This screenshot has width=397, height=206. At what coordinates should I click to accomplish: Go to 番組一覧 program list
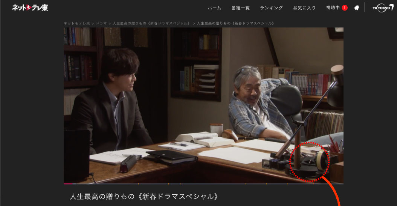[x=241, y=8]
